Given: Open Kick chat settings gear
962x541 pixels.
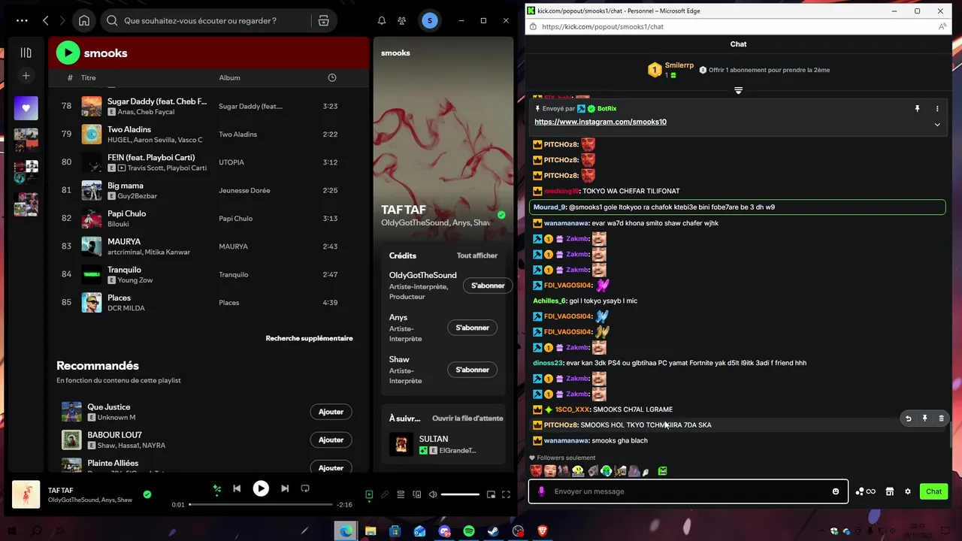Looking at the screenshot, I should (x=908, y=491).
